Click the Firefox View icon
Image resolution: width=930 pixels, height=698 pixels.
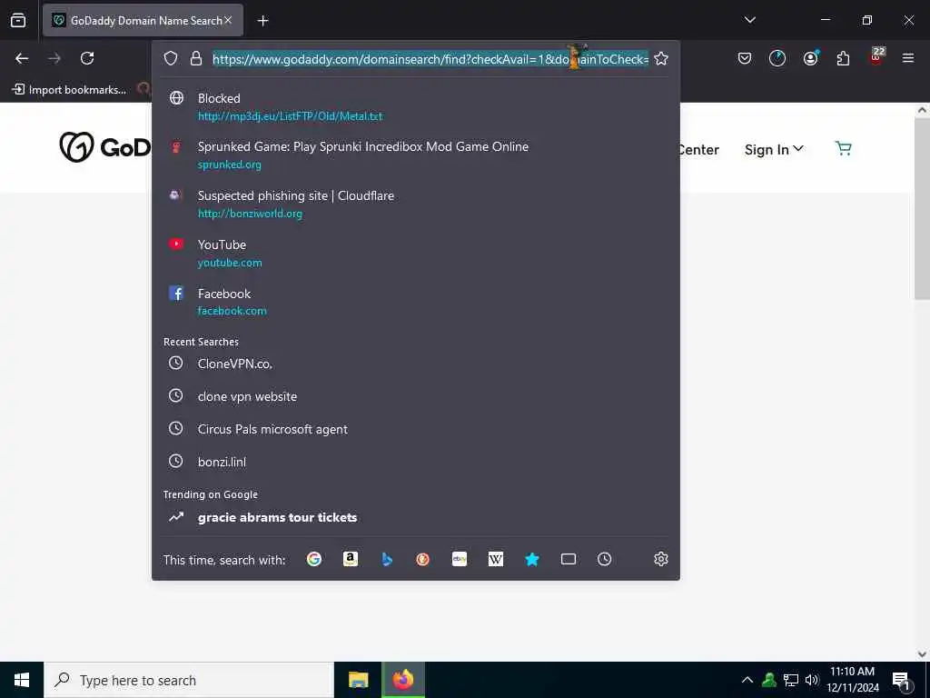point(18,21)
